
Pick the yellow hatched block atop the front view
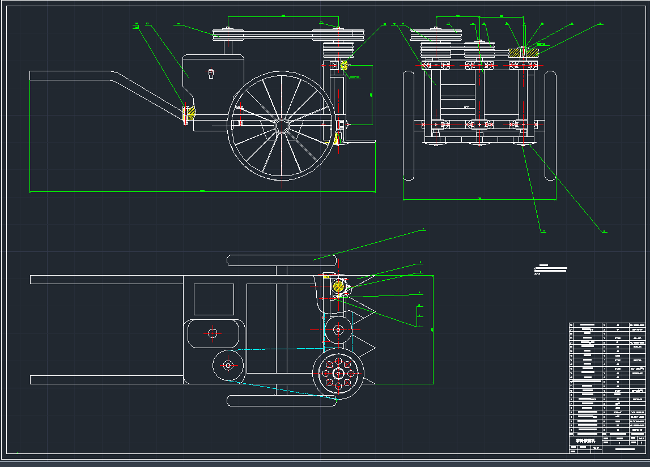pos(524,53)
